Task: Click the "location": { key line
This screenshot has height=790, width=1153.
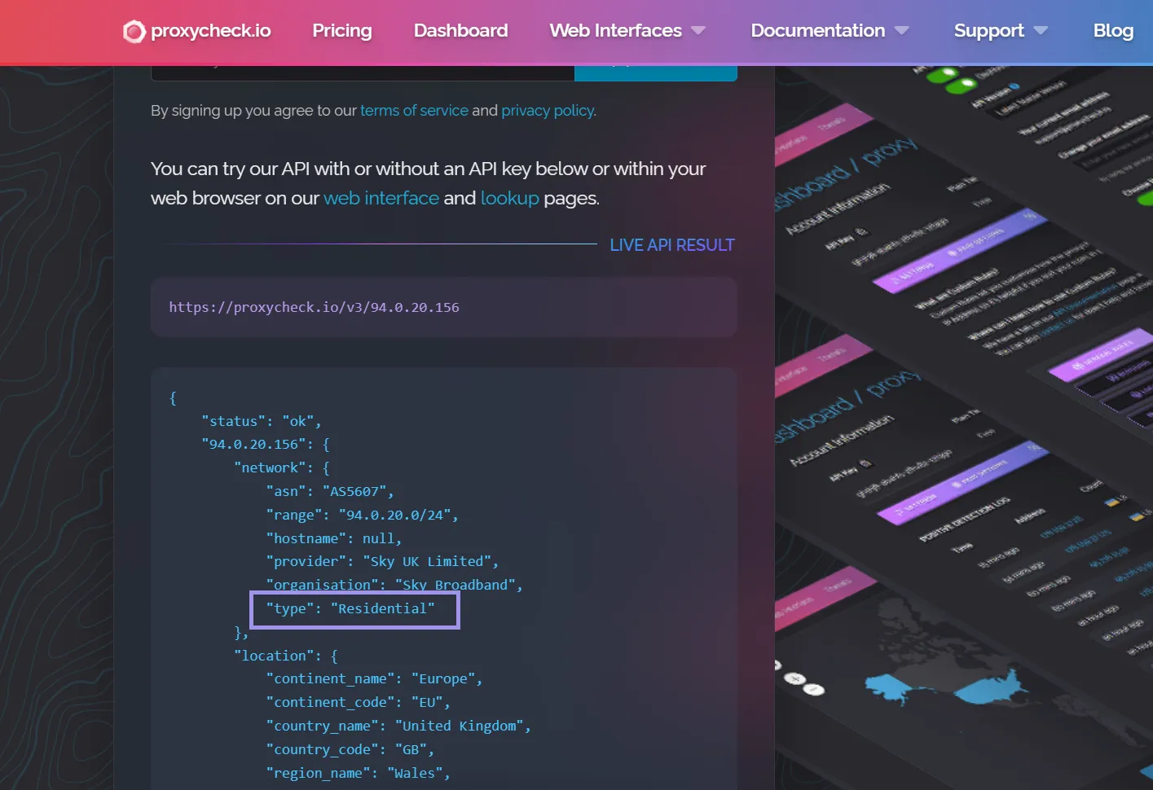Action: 286,656
